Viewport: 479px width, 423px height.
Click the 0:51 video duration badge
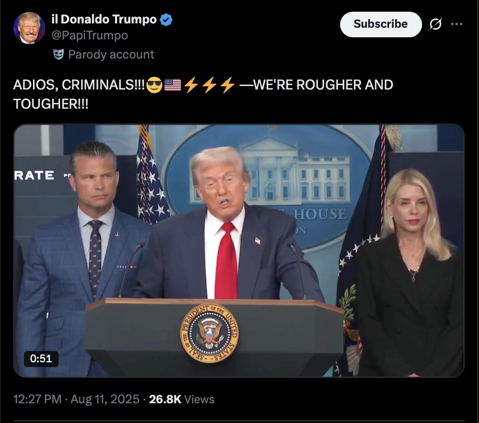(41, 359)
